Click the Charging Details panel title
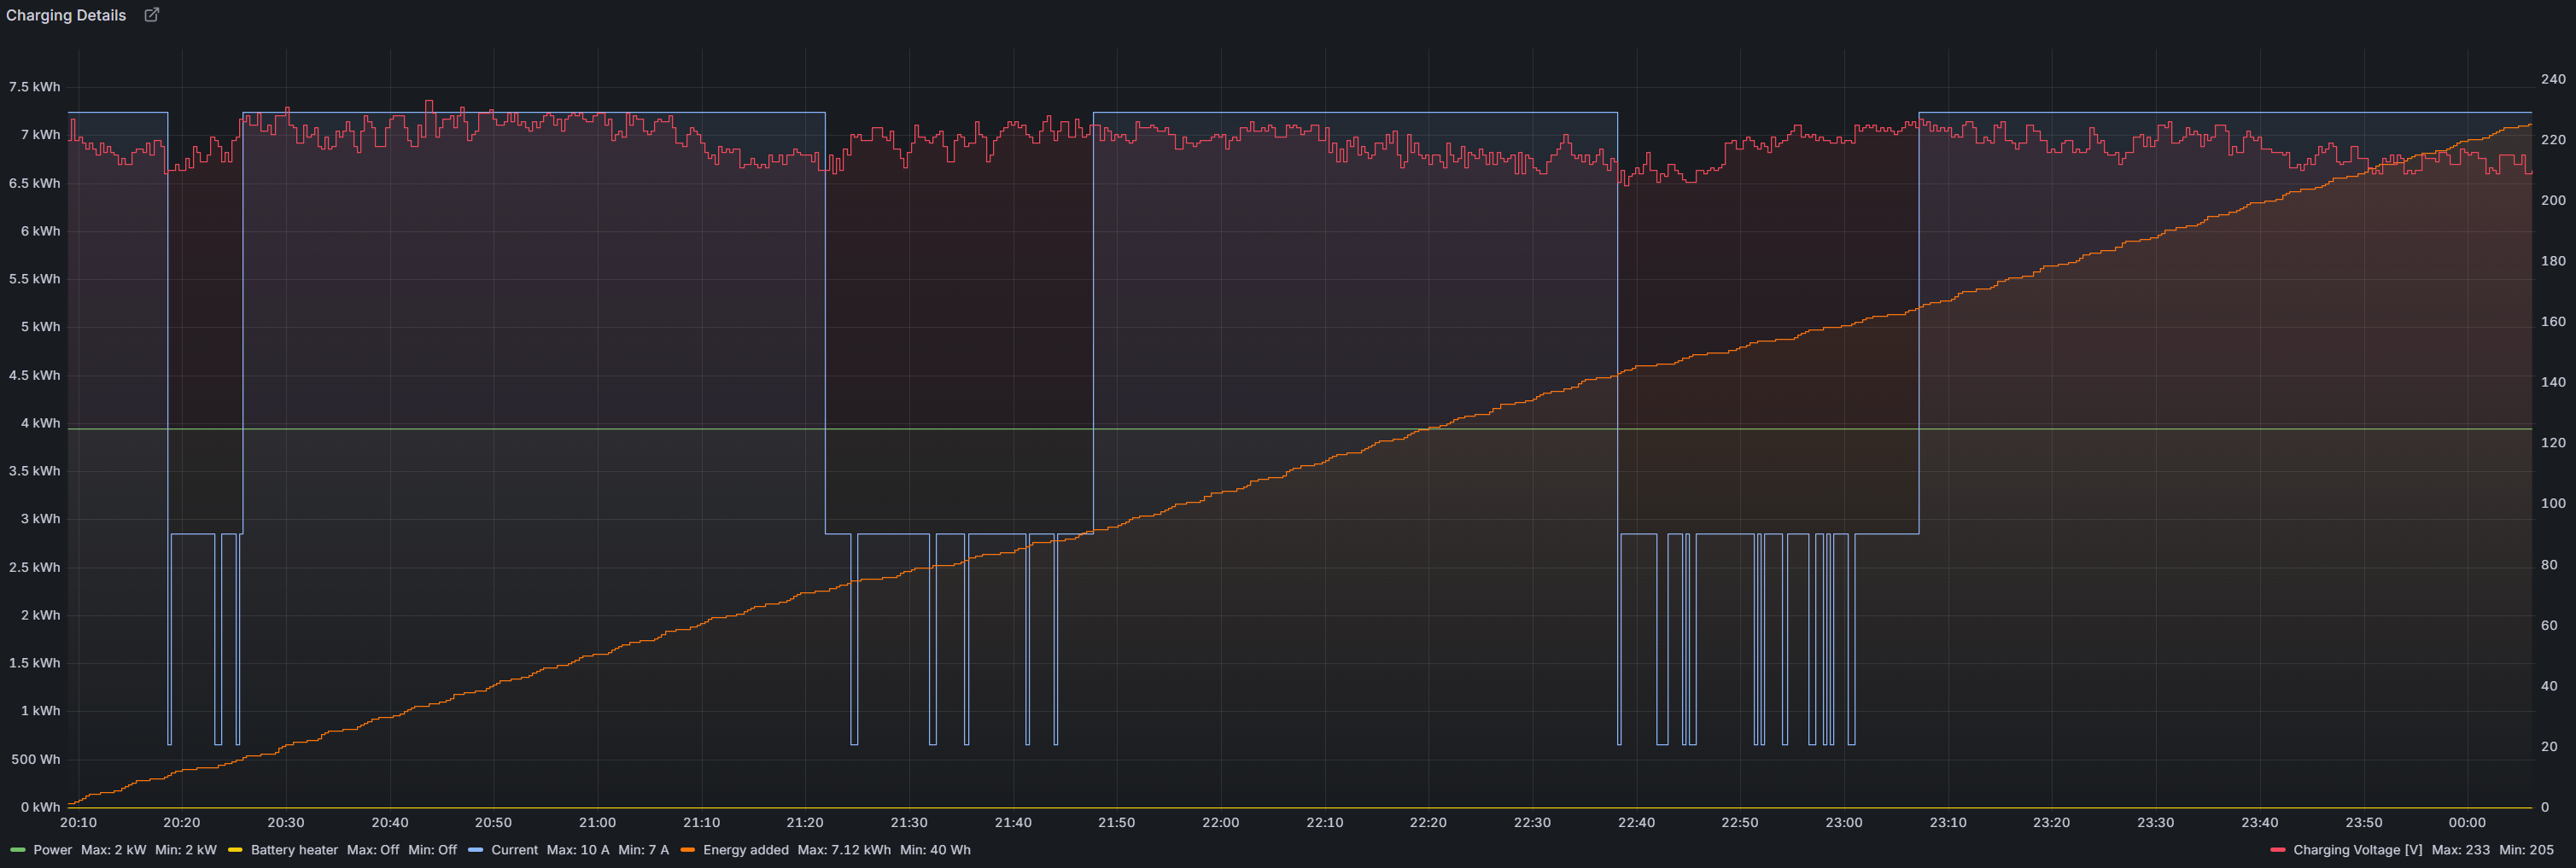The width and height of the screenshot is (2576, 868). click(66, 15)
